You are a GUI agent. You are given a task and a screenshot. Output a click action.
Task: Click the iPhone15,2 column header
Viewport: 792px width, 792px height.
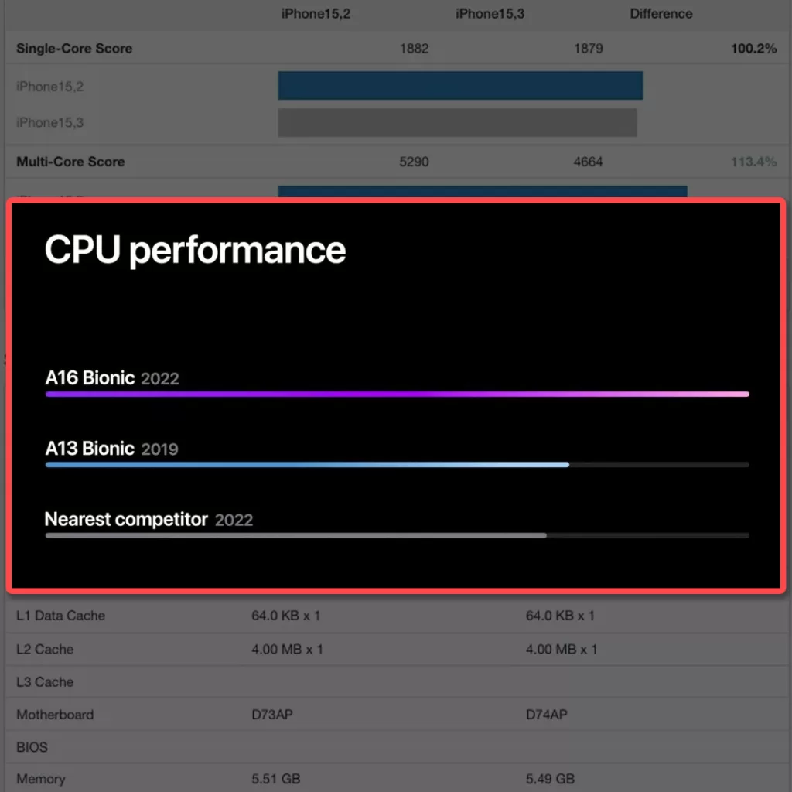316,14
